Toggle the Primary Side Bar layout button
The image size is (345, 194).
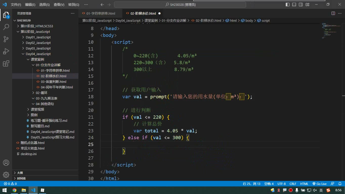pos(288,5)
